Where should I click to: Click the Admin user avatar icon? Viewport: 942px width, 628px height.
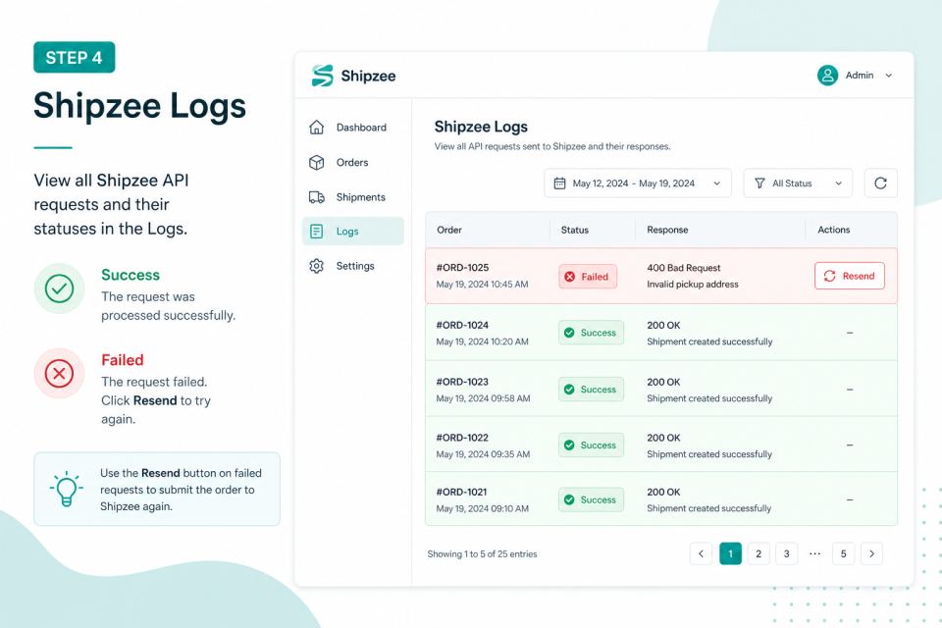click(x=827, y=76)
